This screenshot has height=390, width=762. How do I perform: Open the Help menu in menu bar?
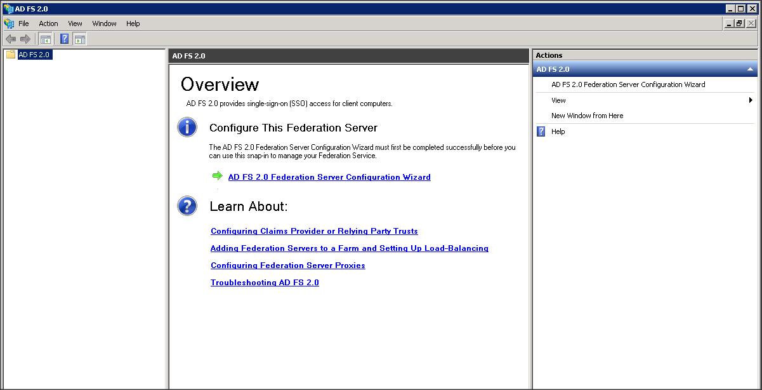133,24
